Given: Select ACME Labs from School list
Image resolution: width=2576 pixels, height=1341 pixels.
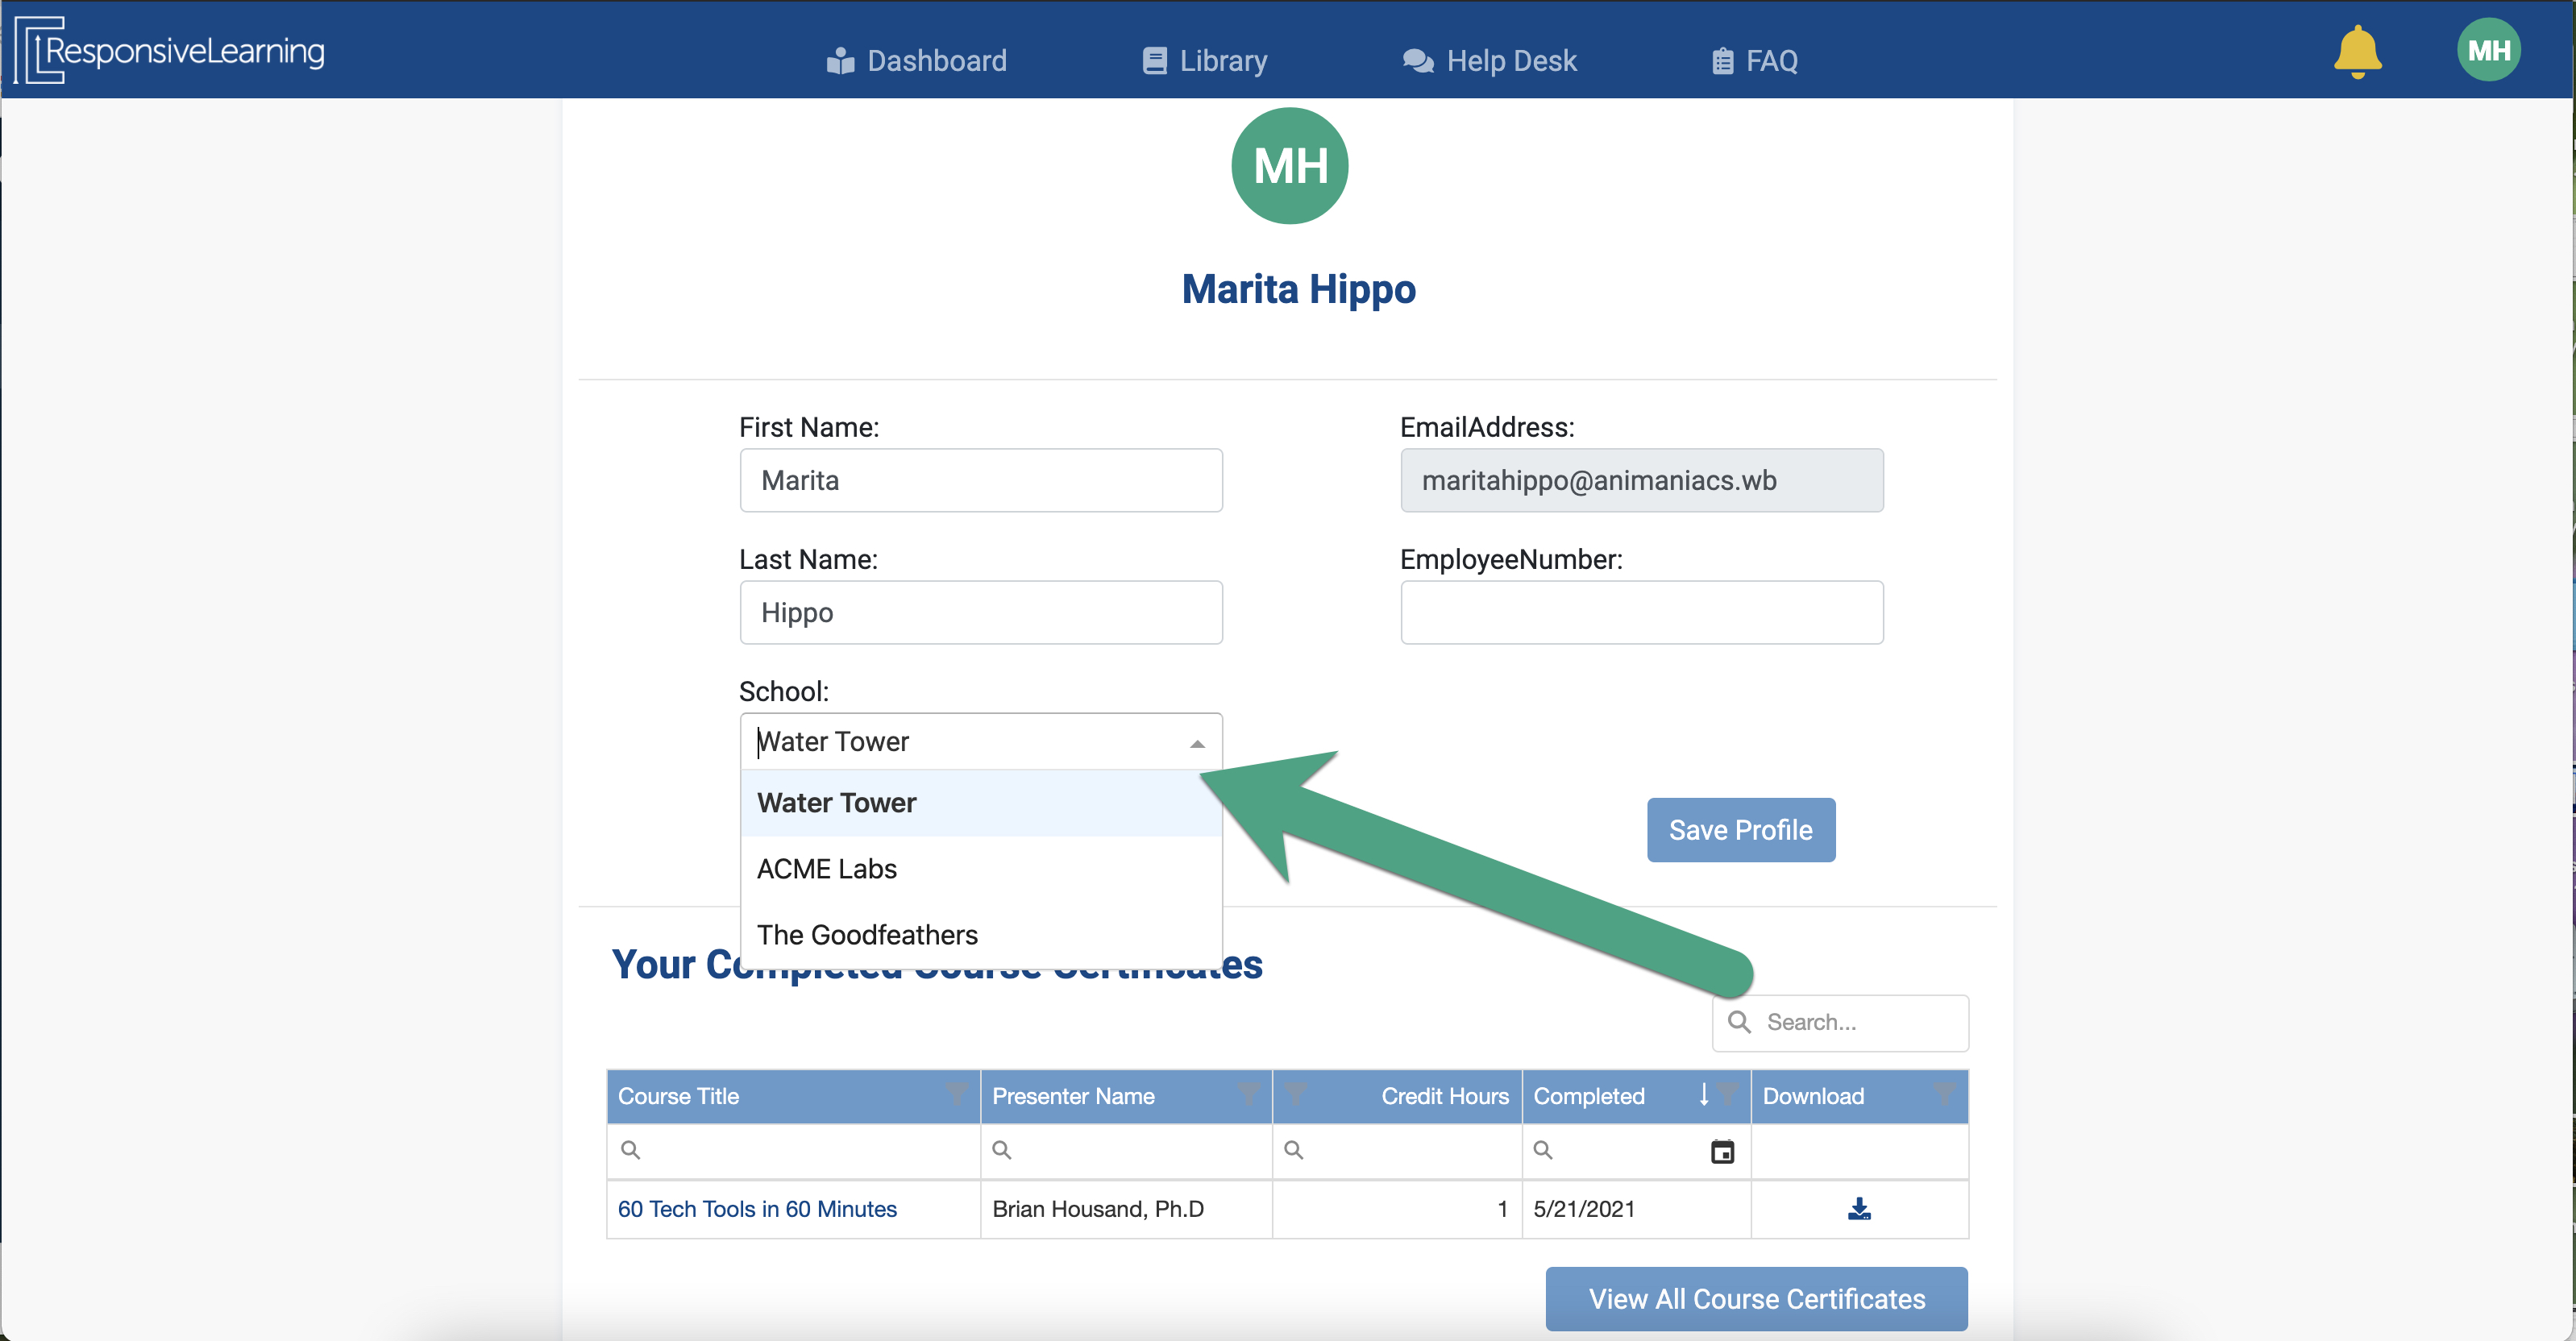Looking at the screenshot, I should (x=827, y=869).
